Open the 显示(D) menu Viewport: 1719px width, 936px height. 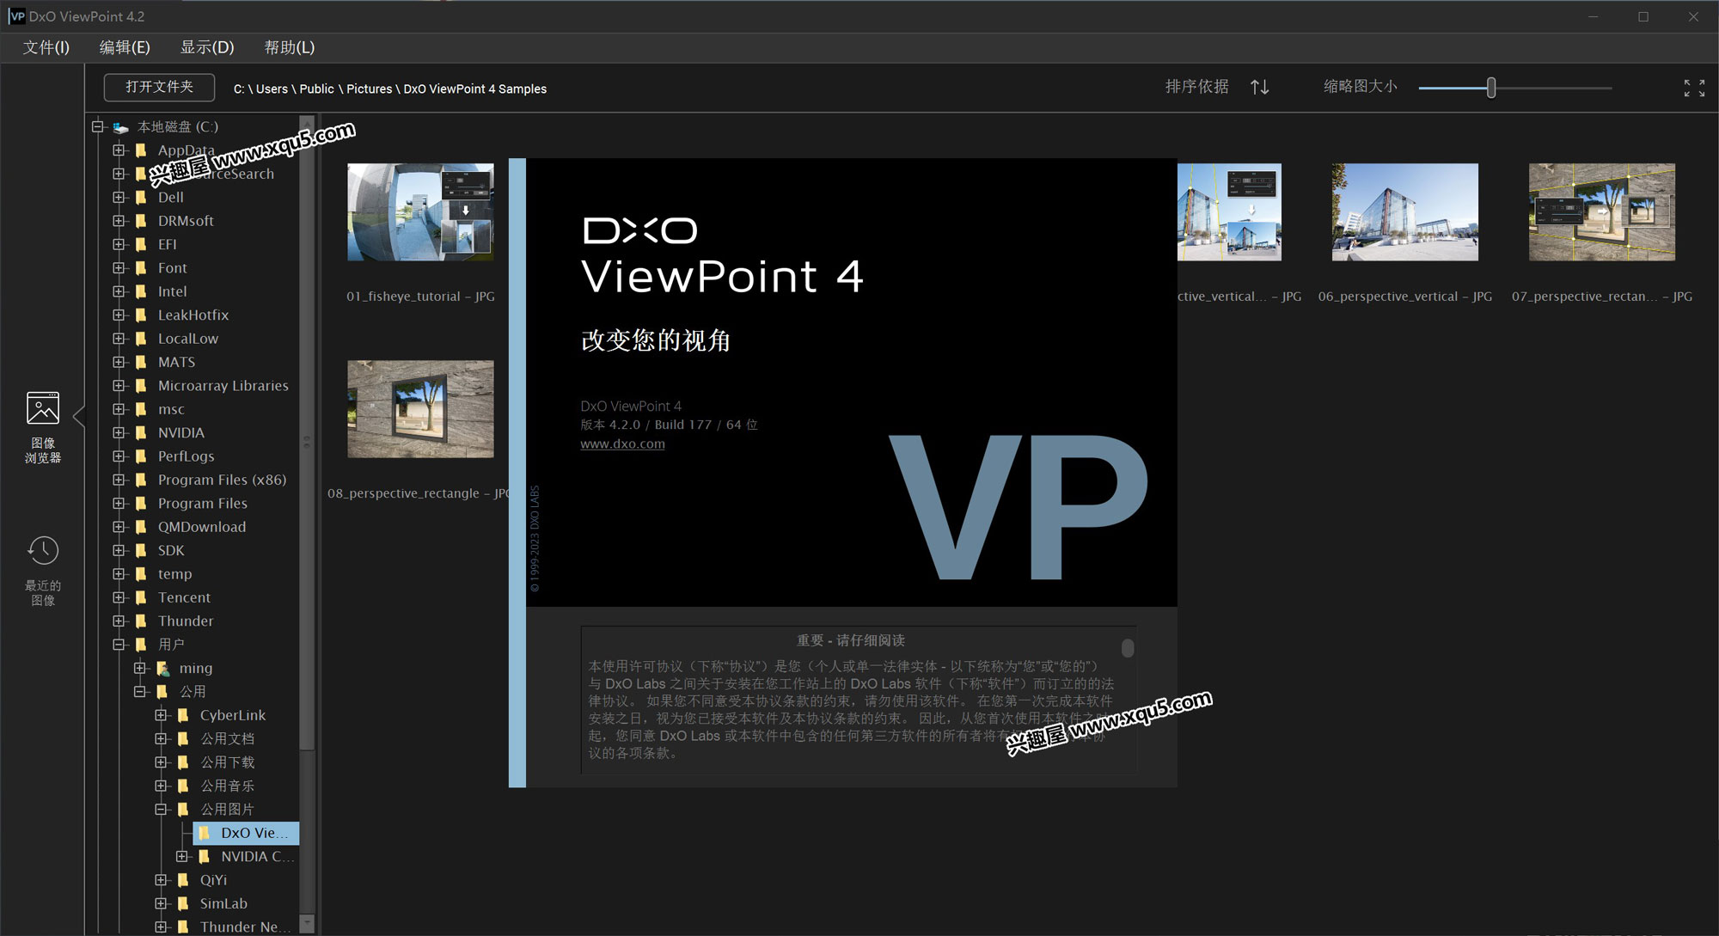click(207, 47)
